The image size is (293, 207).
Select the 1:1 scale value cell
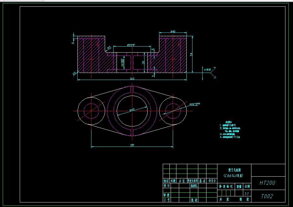247,194
